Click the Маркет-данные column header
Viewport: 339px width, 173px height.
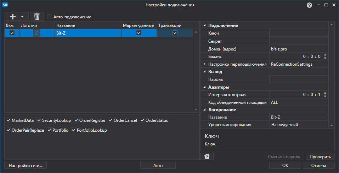[139, 25]
